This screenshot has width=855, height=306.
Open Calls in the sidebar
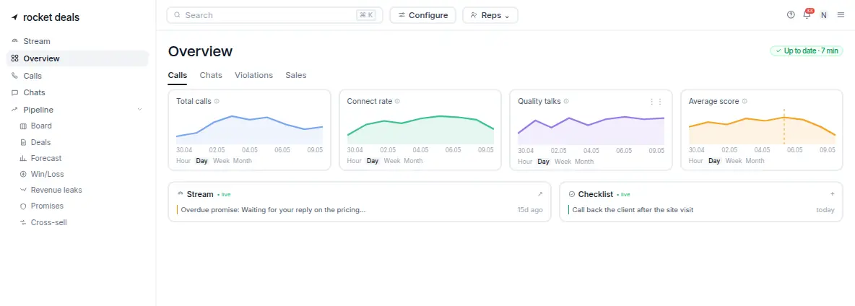tap(77, 76)
